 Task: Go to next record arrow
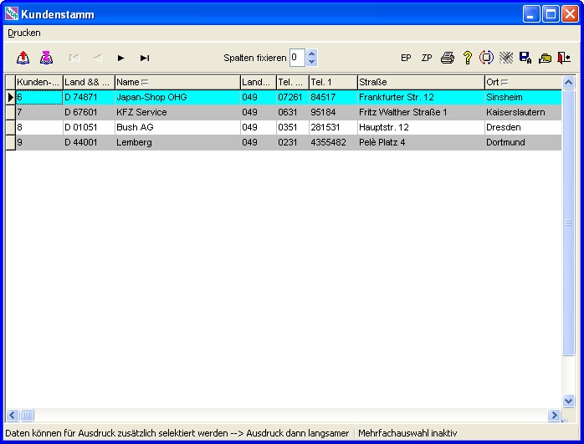121,58
